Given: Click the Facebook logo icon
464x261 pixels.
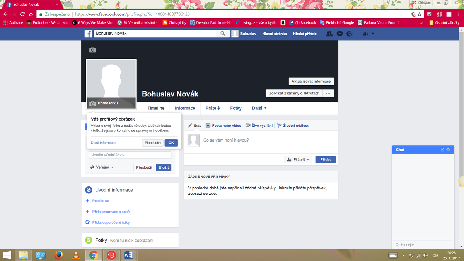Looking at the screenshot, I should [88, 34].
